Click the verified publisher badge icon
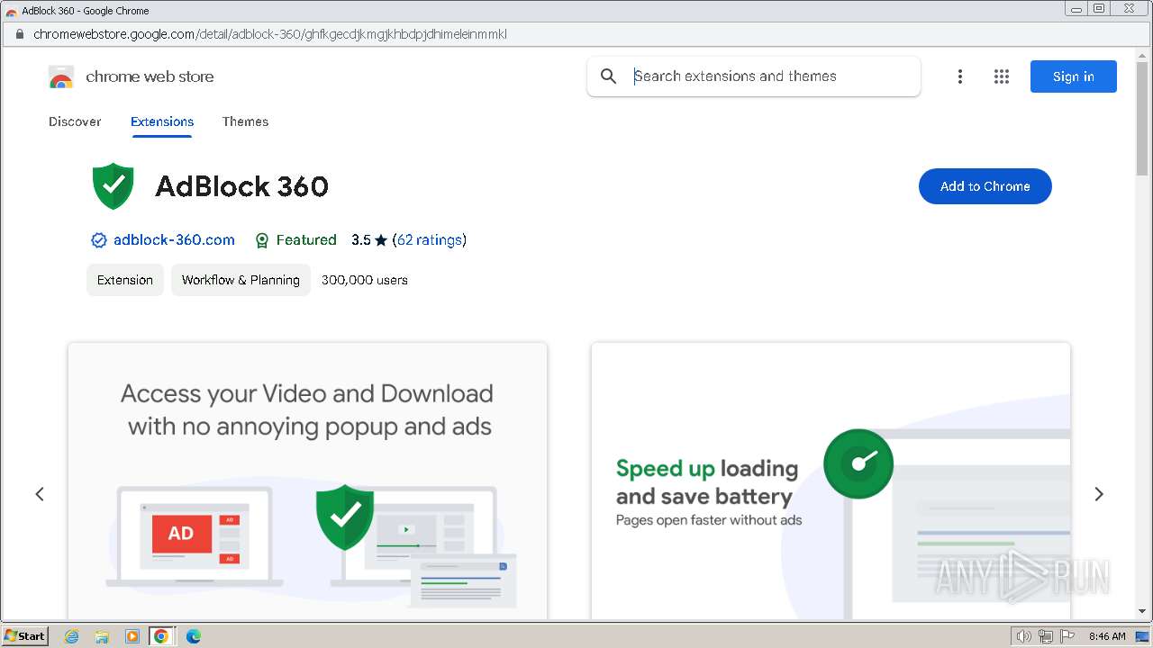1153x648 pixels. (x=99, y=240)
